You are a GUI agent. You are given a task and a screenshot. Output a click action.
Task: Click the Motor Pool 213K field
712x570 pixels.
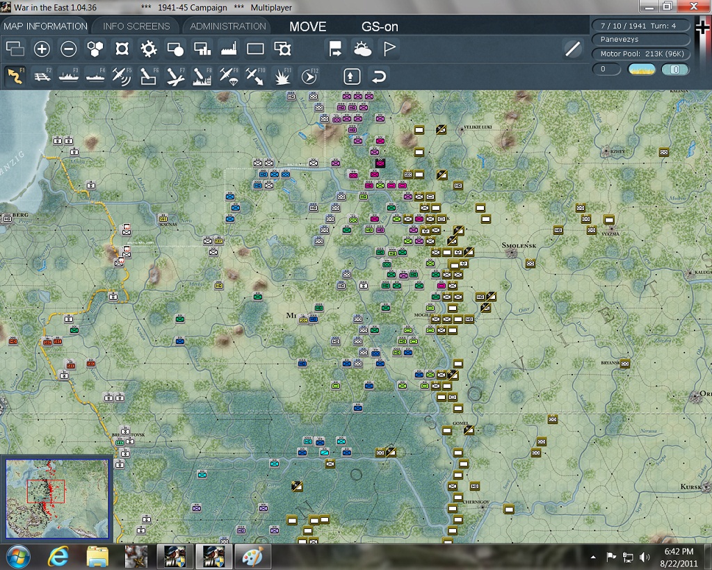pyautogui.click(x=640, y=54)
